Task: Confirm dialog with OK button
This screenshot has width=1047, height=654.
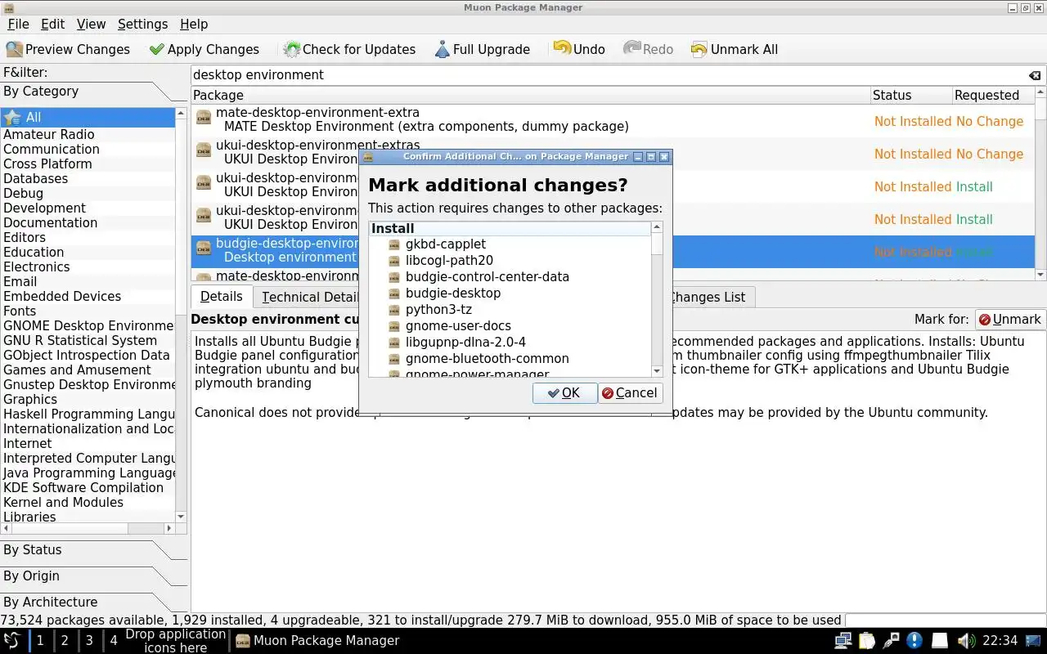Action: tap(564, 393)
